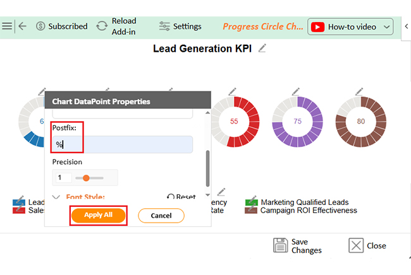
Task: Click inside the Postfix input field
Action: click(122, 144)
